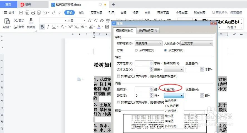Open outline level dropdown showing 正文文本
This screenshot has width=247, height=133.
click(197, 43)
